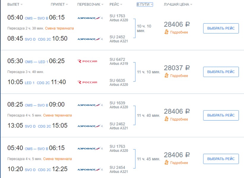Open Подробнее details for the 08:25 flight
Image resolution: width=244 pixels, height=178 pixels.
(x=179, y=119)
